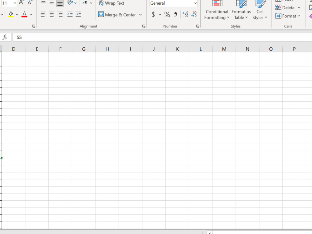312x234 pixels.
Task: Apply the Percent Style
Action: click(167, 15)
